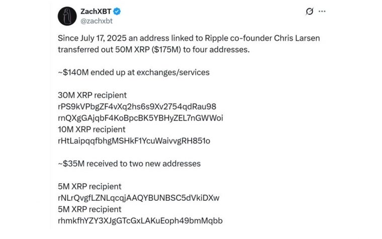Select the address starting with rNLrQvgfLZNL

139,197
